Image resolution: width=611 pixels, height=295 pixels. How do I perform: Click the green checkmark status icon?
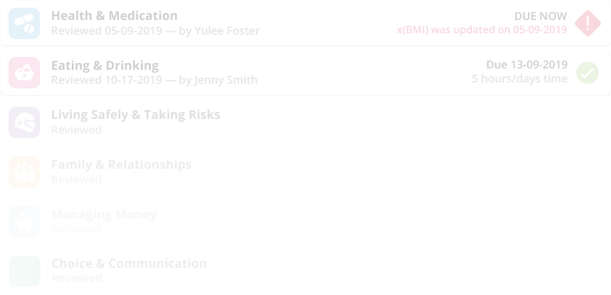[x=588, y=73]
